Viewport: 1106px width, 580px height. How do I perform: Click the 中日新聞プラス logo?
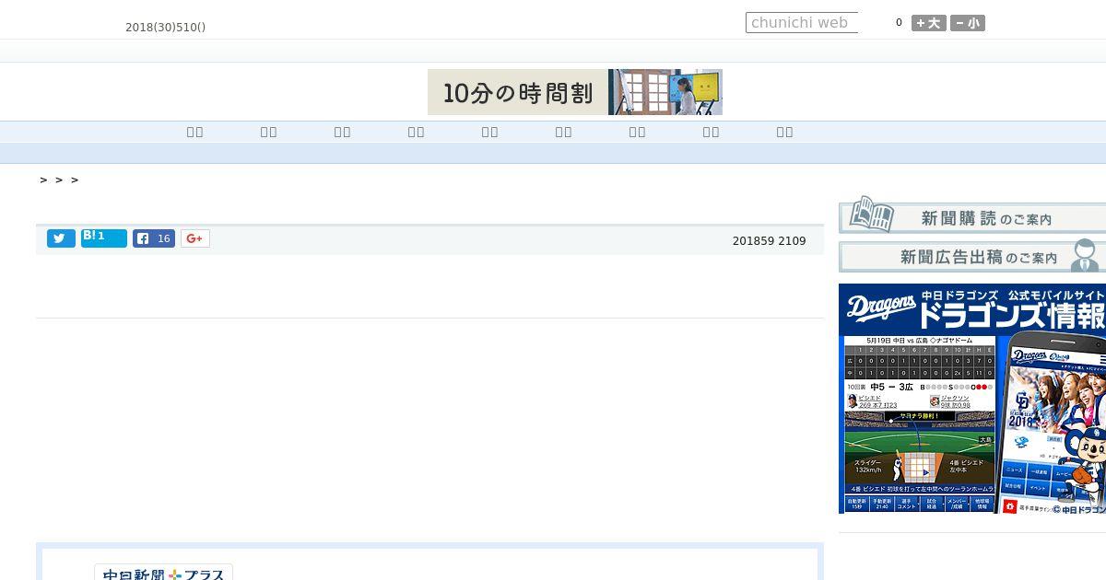pos(164,573)
